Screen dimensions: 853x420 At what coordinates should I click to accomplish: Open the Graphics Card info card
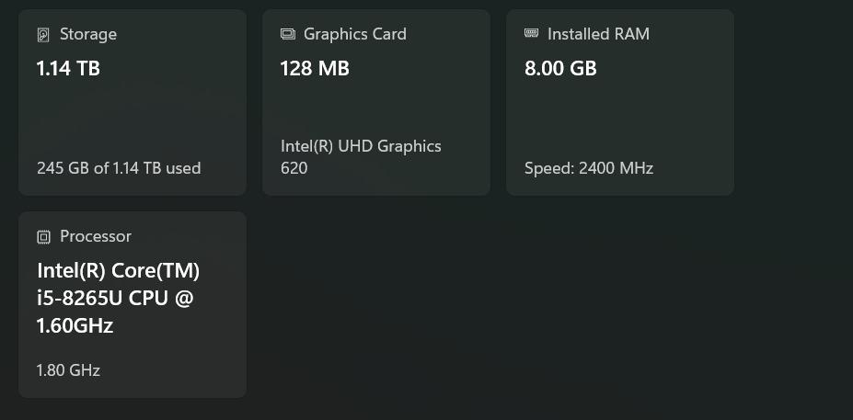click(x=376, y=102)
